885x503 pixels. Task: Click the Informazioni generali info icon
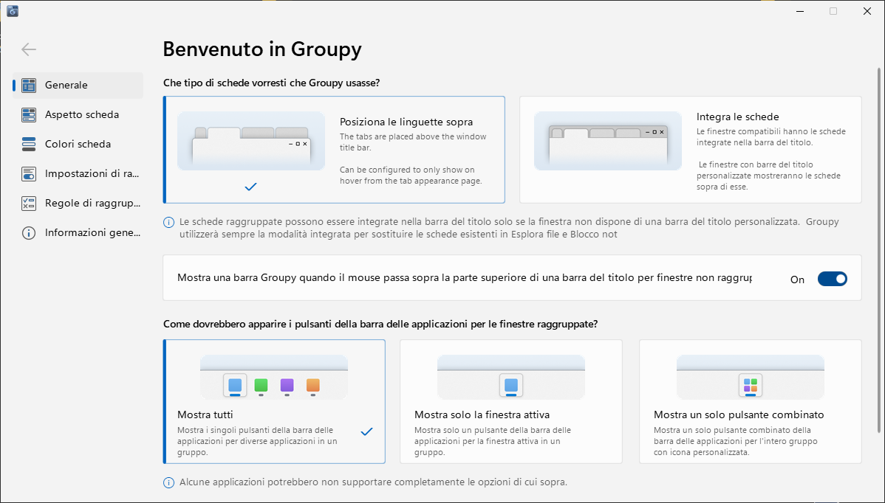29,232
